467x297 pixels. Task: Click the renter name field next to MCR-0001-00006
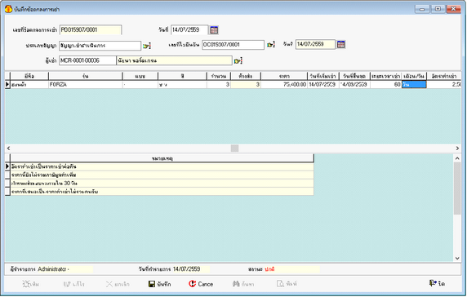(174, 60)
